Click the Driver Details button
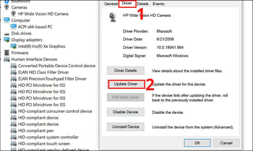The width and height of the screenshot is (253, 151). click(x=126, y=71)
